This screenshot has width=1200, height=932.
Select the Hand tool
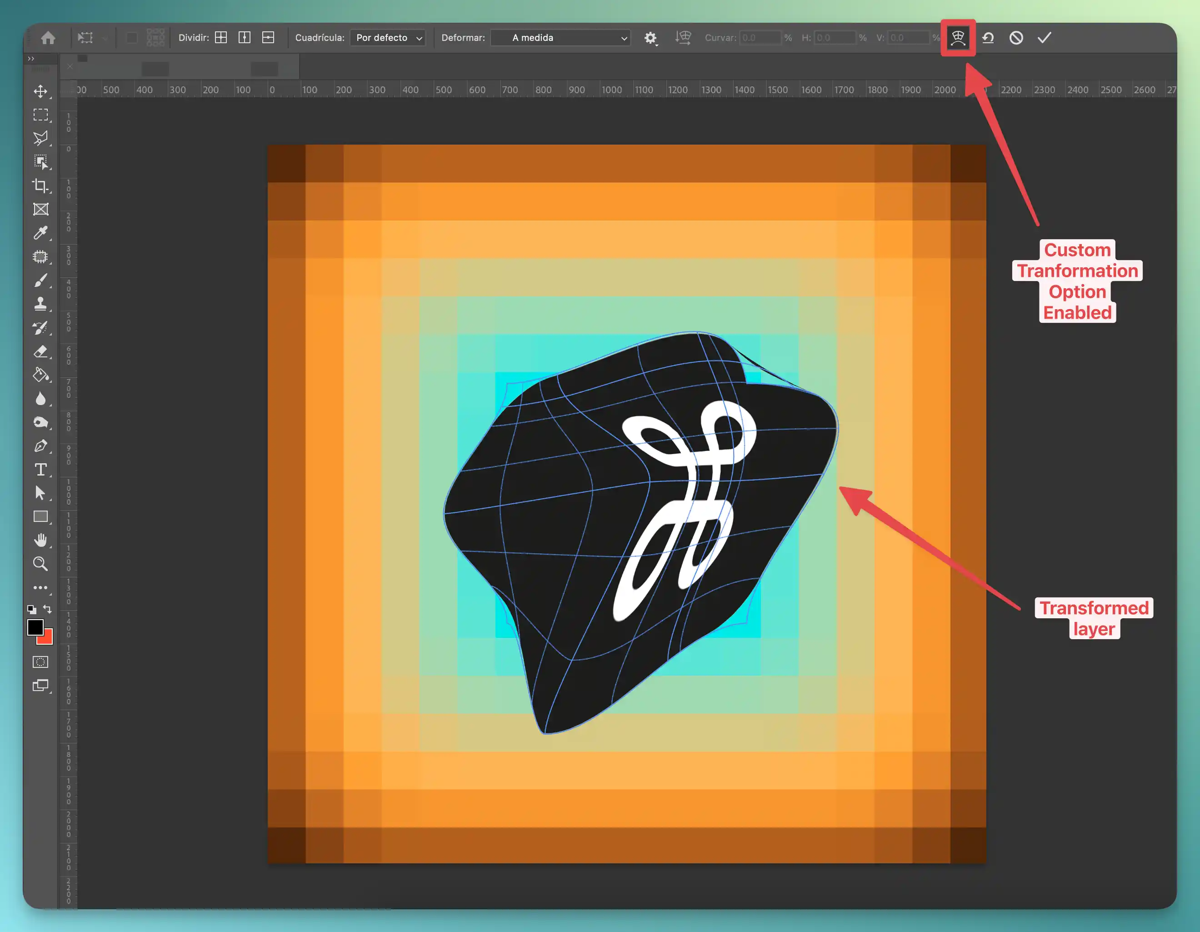(40, 541)
